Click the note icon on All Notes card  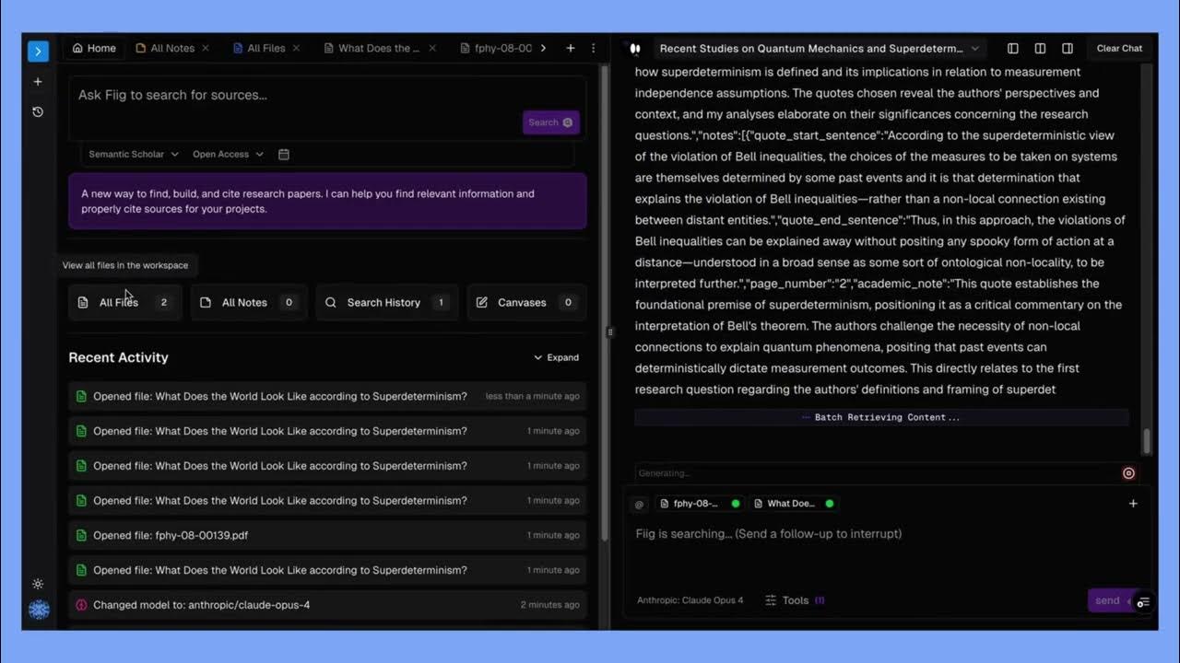point(206,302)
